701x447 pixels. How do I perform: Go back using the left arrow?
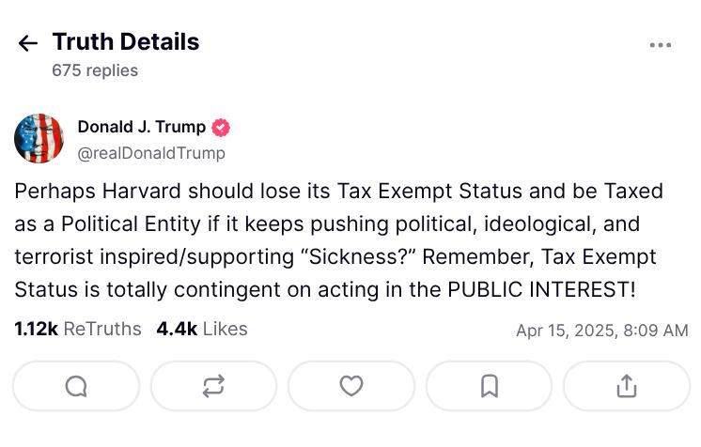(28, 43)
